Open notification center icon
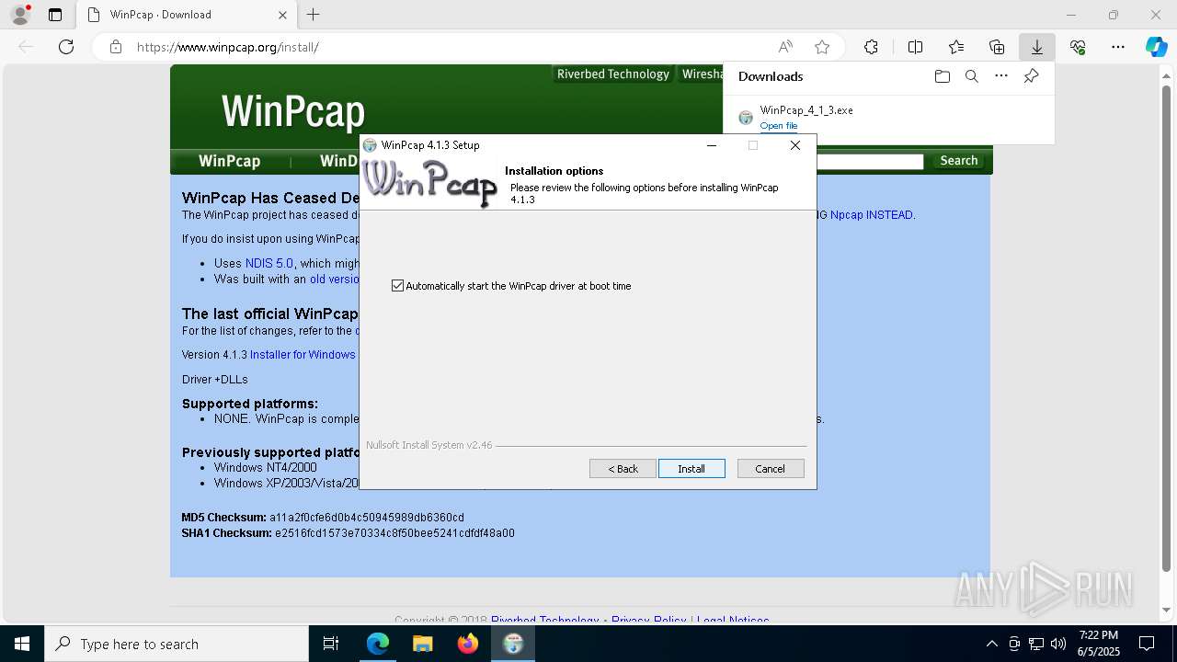Screen dimensions: 1177x662 point(1147,645)
